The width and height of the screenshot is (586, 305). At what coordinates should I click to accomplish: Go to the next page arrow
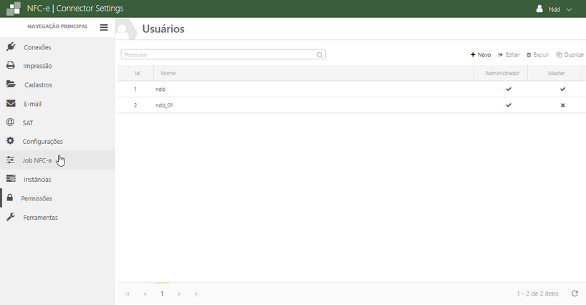(x=179, y=294)
